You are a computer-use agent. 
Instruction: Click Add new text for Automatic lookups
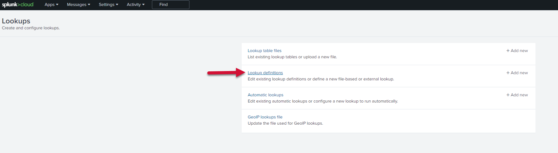click(x=519, y=95)
